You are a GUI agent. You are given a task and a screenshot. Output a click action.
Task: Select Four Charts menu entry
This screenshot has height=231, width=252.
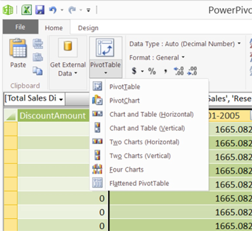[126, 169]
